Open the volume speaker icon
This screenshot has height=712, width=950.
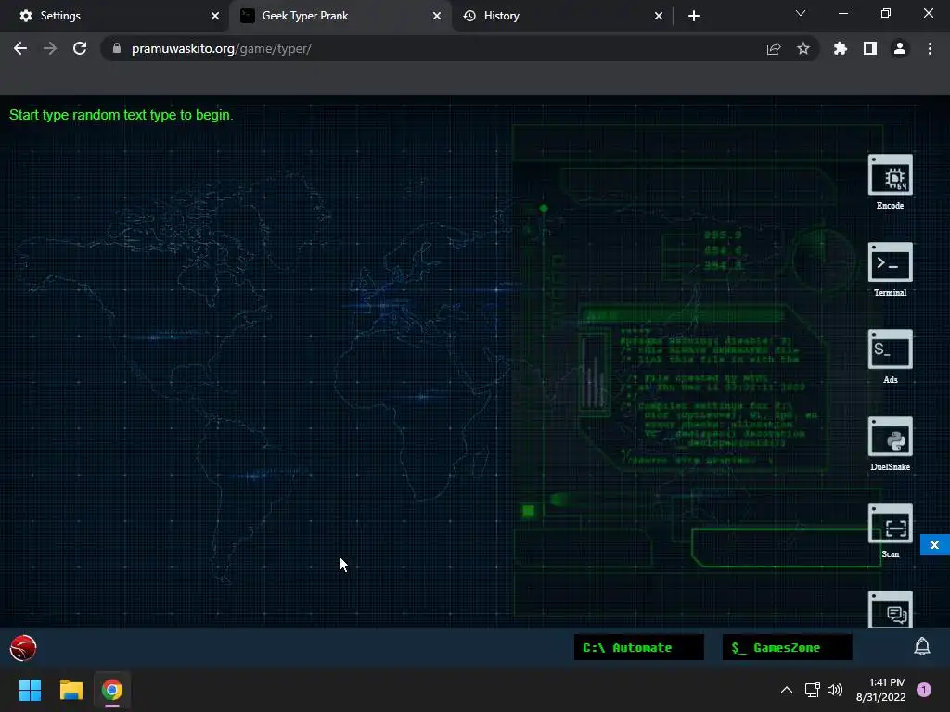(x=835, y=690)
